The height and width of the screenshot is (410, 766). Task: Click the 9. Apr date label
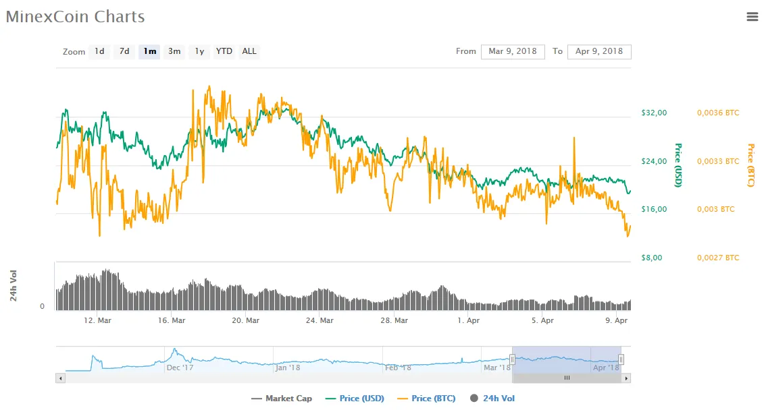617,320
